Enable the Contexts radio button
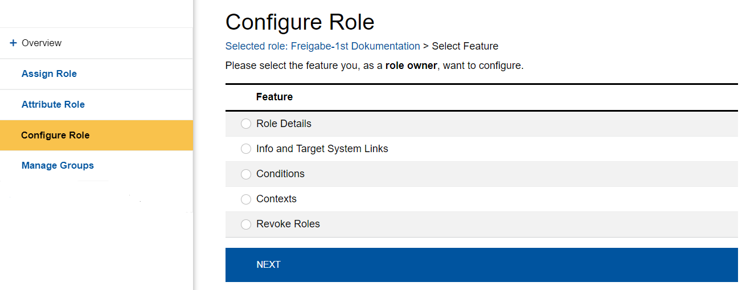 (246, 199)
